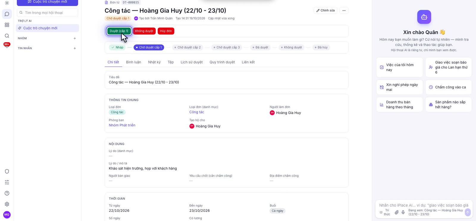The width and height of the screenshot is (476, 221).
Task: Click the Không duyệt reject button
Action: pos(144,31)
